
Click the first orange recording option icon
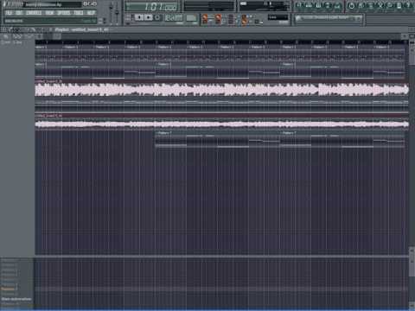pos(205,19)
